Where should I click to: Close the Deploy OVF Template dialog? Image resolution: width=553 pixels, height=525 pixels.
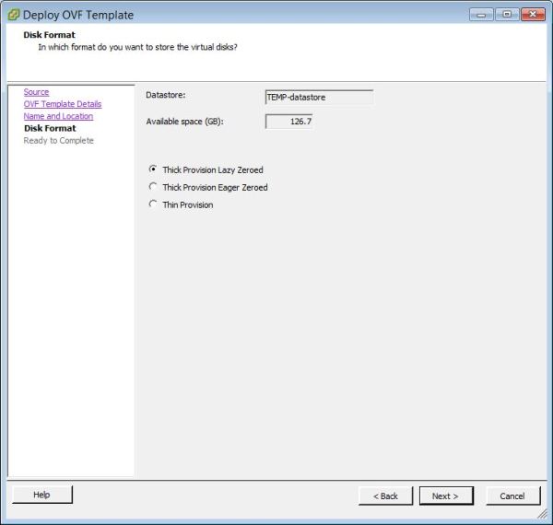[533, 15]
